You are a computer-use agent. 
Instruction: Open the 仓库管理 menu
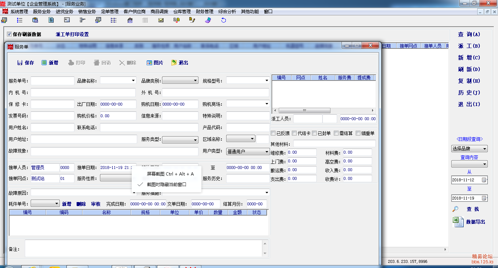point(182,12)
